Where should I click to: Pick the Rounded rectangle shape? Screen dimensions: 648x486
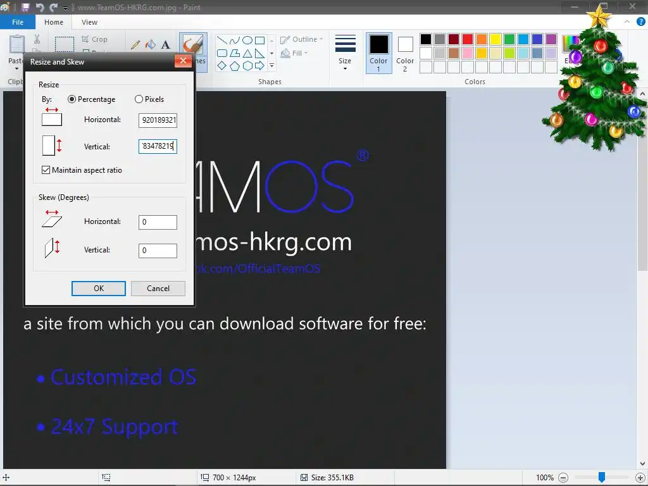coord(222,53)
